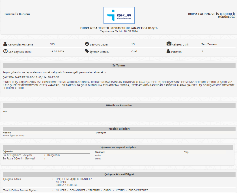Image resolution: width=237 pixels, height=193 pixels.
Task: Click the Türkiye İş Kurumu title text
Action: click(17, 14)
